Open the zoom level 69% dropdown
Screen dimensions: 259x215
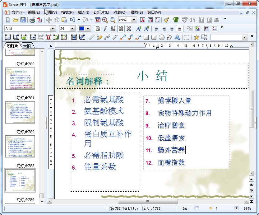(x=134, y=20)
